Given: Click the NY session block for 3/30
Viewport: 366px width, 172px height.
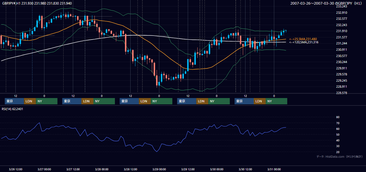Looking at the screenshot, I should [276, 101].
